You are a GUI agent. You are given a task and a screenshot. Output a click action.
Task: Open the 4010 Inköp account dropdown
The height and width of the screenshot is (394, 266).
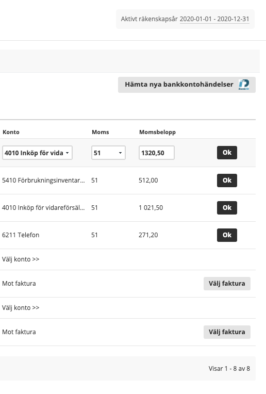point(37,153)
